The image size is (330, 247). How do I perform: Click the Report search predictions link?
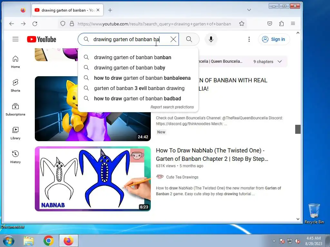click(172, 107)
